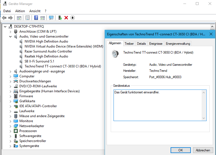Maximize the Geräte-Manager window
Screen dimensions: 216x155
(x=197, y=4)
